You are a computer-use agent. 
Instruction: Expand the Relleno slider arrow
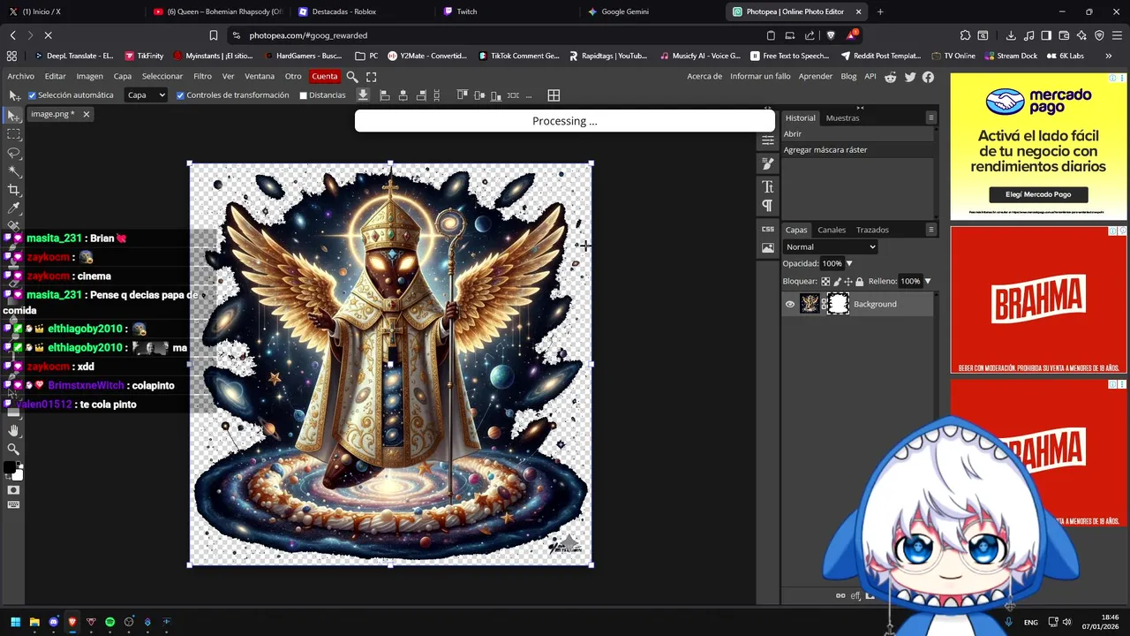[x=927, y=282]
